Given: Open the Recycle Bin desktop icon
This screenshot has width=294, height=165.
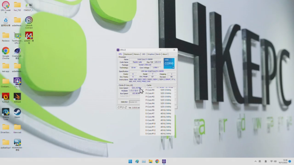Looking at the screenshot, I should pyautogui.click(x=6, y=22).
